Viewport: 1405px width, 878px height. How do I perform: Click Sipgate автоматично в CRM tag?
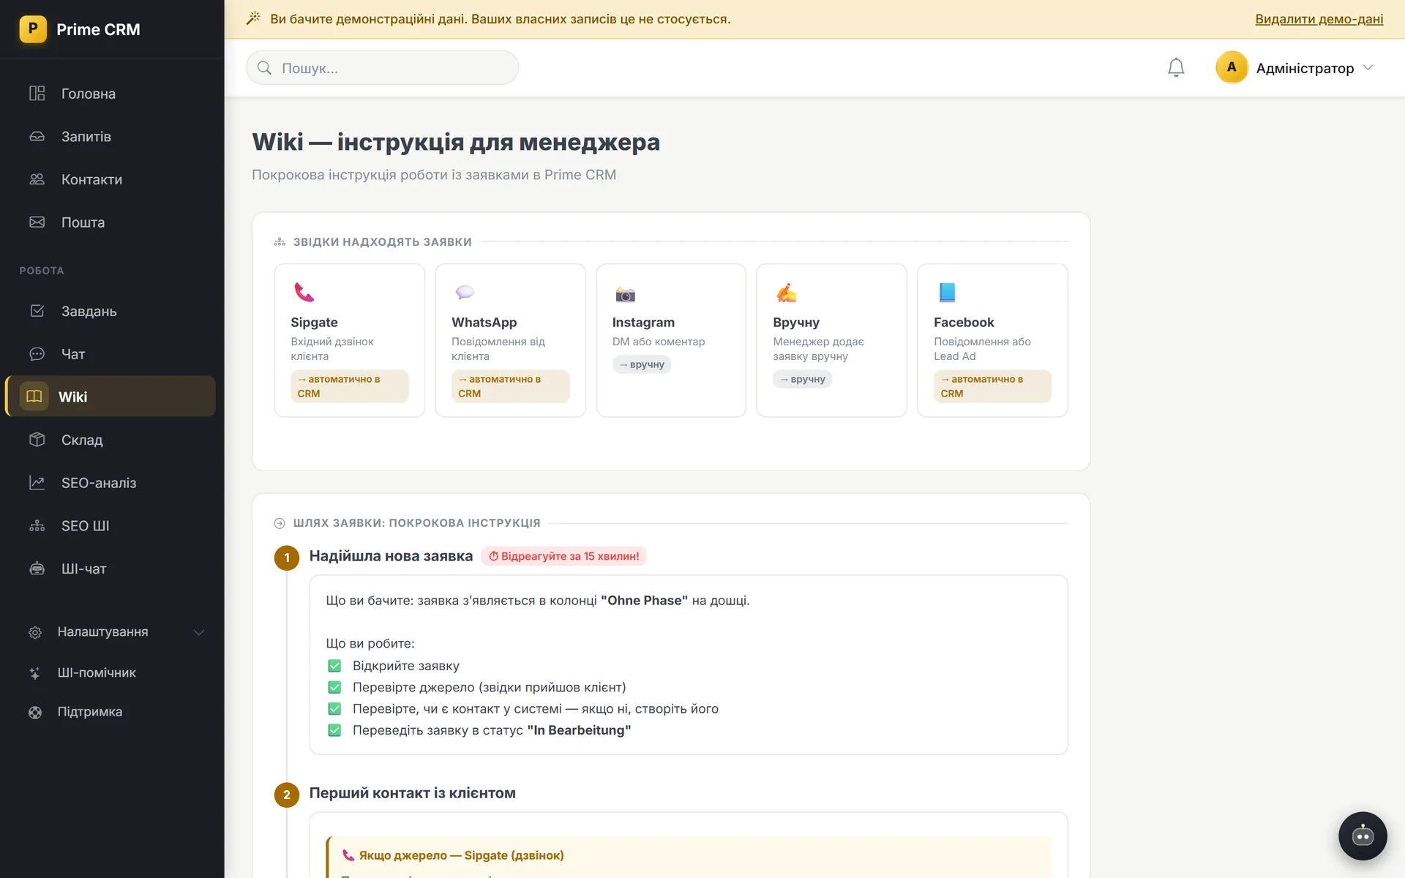point(350,386)
